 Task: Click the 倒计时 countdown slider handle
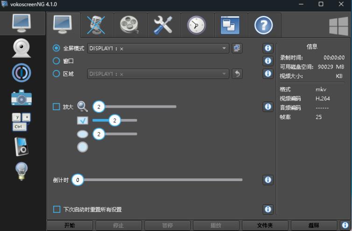(78, 180)
